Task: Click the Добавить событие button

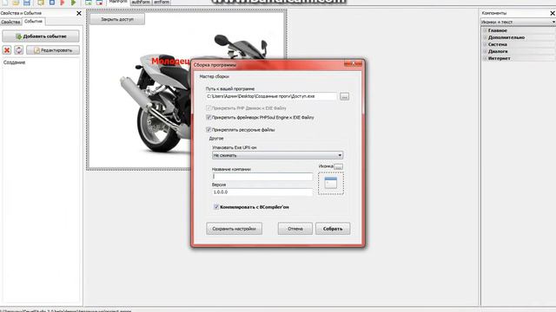Action: 41,36
